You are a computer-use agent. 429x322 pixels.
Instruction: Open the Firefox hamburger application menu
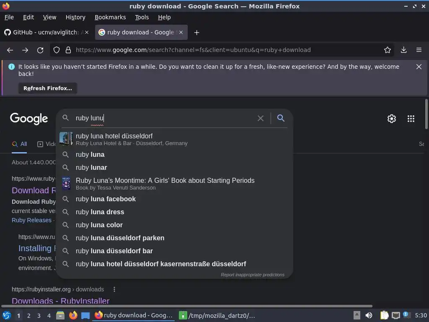pos(419,50)
